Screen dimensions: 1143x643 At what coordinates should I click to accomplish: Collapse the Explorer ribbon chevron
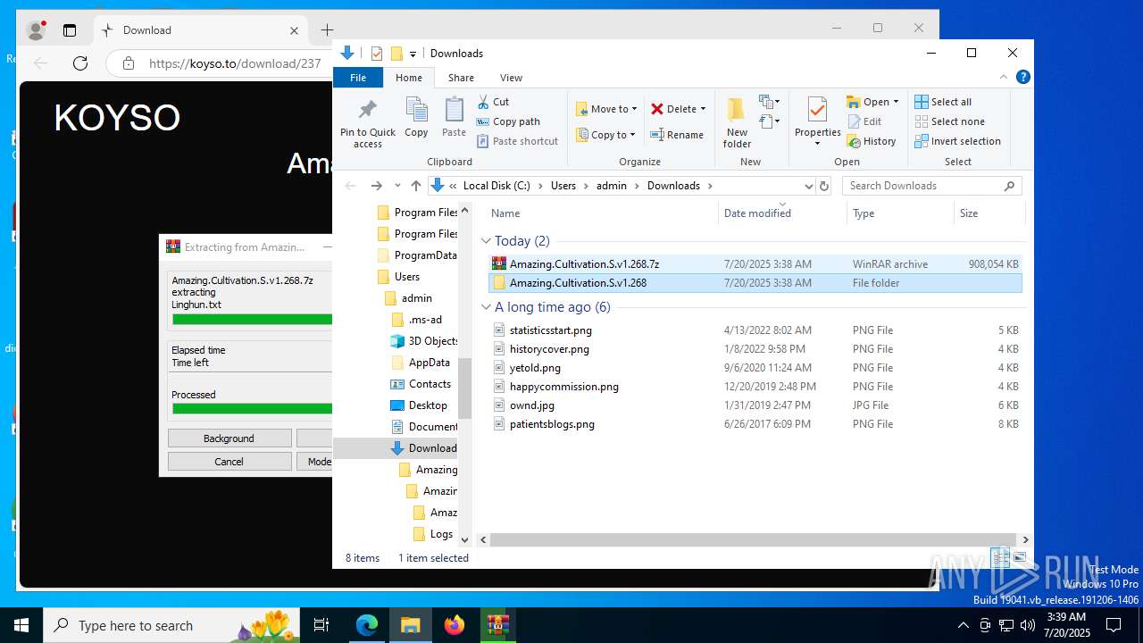[1005, 78]
